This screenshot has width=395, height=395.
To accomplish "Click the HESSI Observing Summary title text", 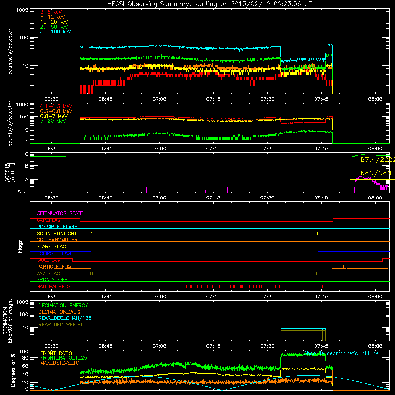I will click(209, 4).
